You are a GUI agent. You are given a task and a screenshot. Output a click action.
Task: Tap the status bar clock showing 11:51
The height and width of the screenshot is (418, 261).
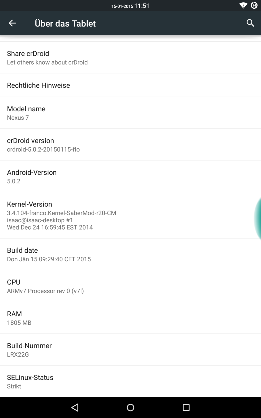coord(142,6)
